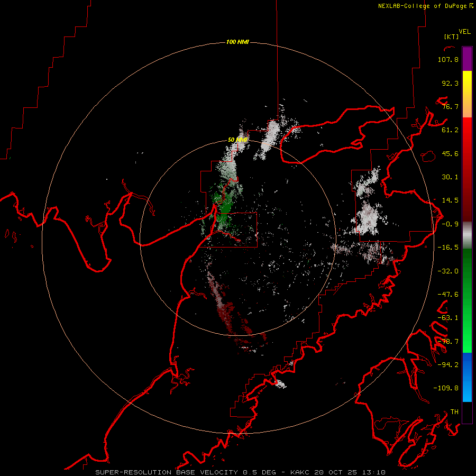Click the 61.2 legend value
476x476 pixels.
tap(450, 130)
